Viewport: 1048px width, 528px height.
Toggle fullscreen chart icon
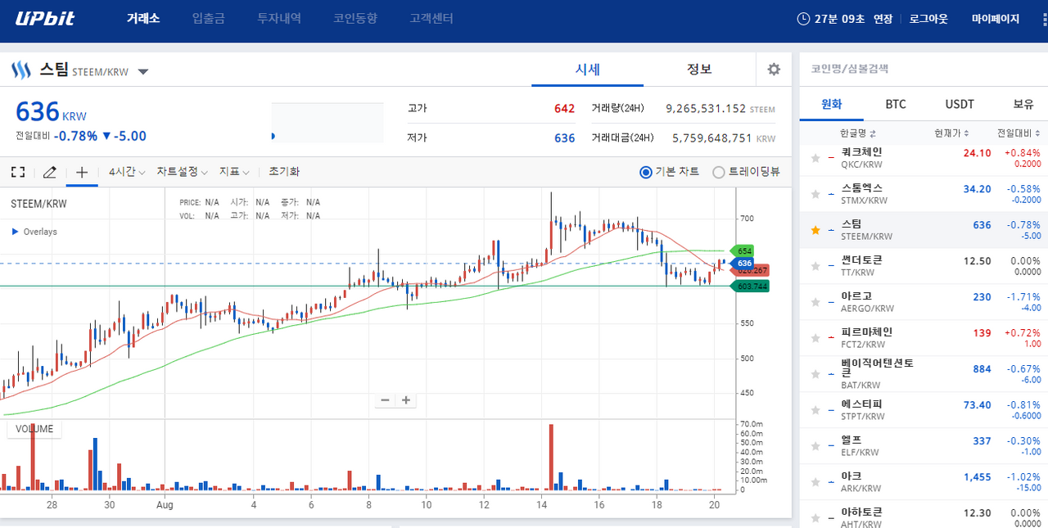tap(18, 172)
